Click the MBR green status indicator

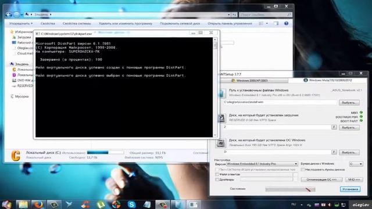(x=361, y=113)
